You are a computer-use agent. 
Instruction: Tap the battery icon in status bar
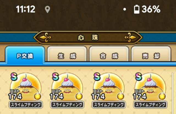pyautogui.click(x=137, y=9)
